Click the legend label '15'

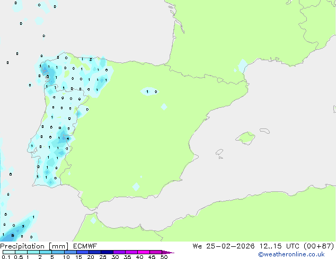[x=78, y=257]
